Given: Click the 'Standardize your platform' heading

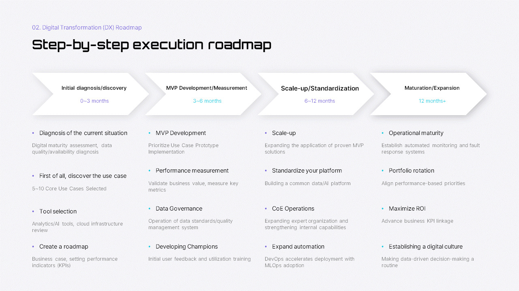Looking at the screenshot, I should click(307, 171).
